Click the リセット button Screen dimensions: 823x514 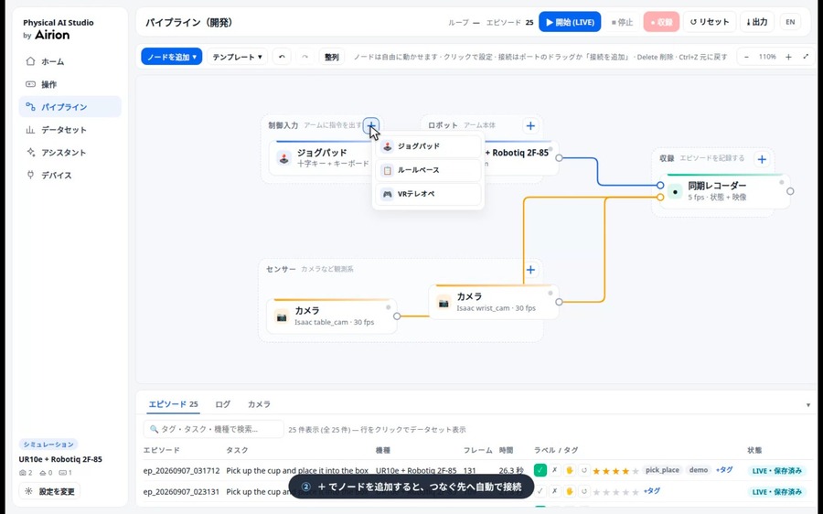(x=710, y=22)
